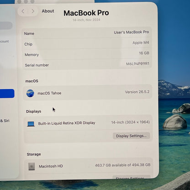190x190 pixels.
Task: Click the 'Chip' row label
Action: coord(28,44)
